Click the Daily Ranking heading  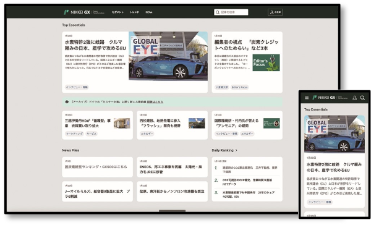[x=223, y=150]
